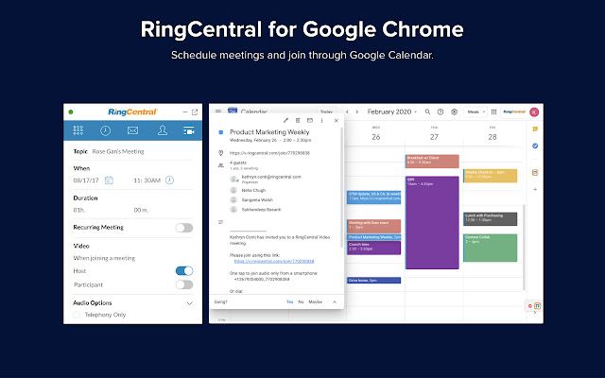Click the green presence status dot
605x378 pixels.
pyautogui.click(x=71, y=112)
